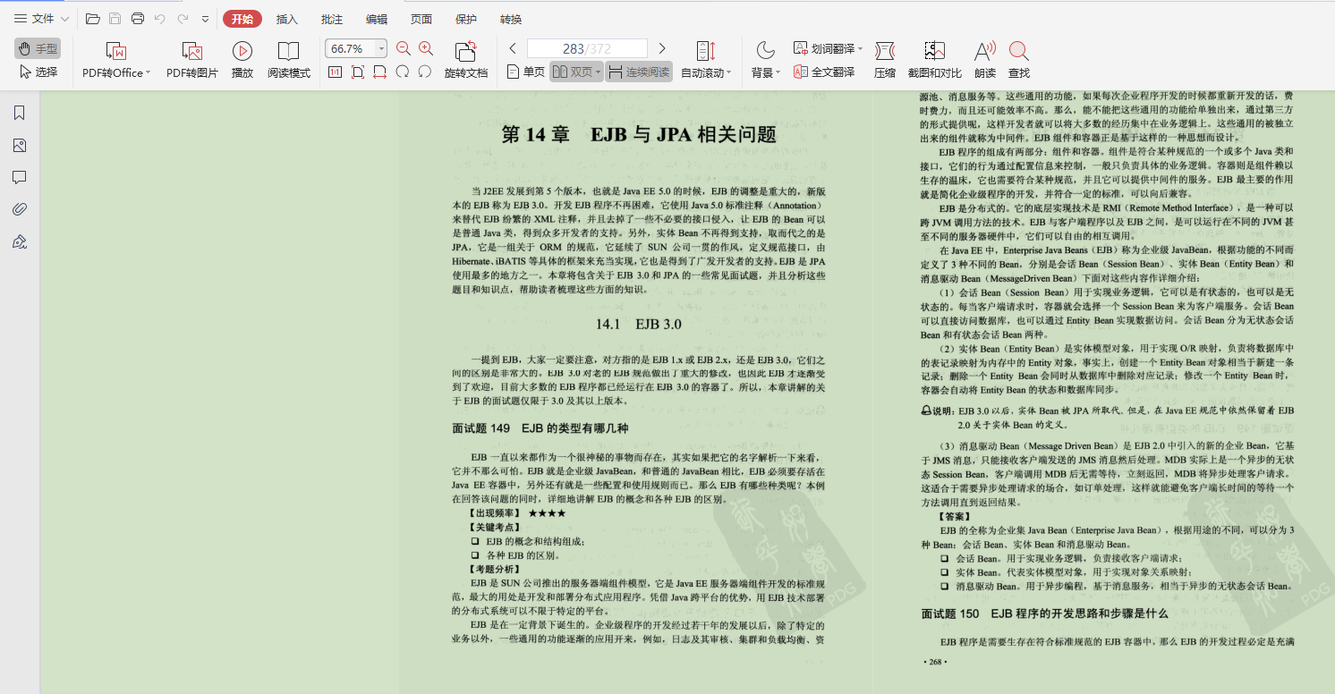Activate the 手型 hand tool
The image size is (1335, 694).
coord(38,48)
